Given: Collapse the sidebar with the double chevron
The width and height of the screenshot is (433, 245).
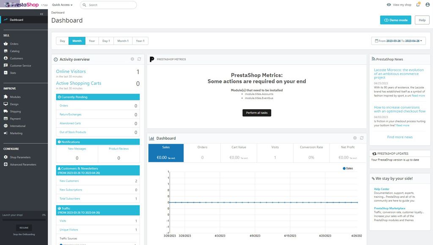Looking at the screenshot, I should (x=42, y=13).
